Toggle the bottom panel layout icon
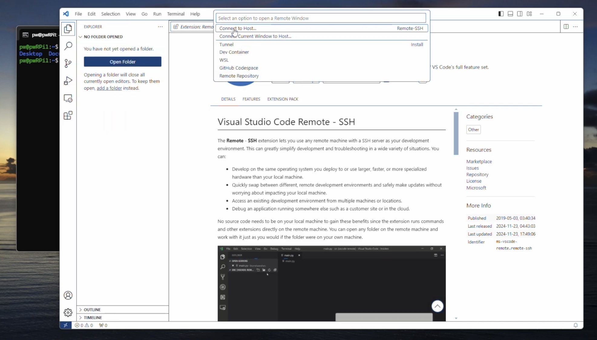 click(510, 14)
